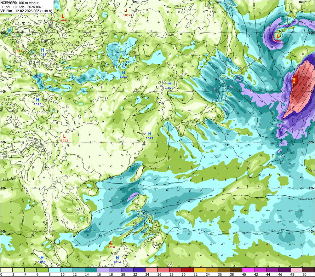The width and height of the screenshot is (315, 277).
Task: Select legend swatch between 22 and 24
Action: point(139,270)
